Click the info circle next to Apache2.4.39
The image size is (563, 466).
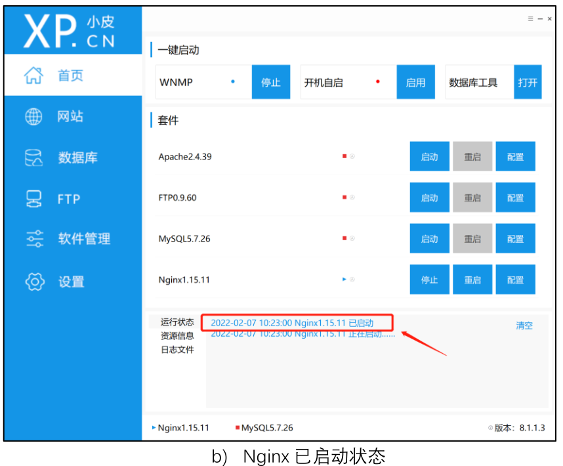352,156
